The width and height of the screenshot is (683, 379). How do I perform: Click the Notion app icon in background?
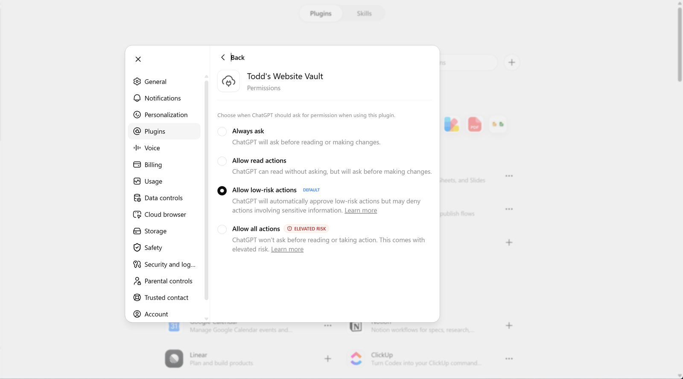[356, 327]
